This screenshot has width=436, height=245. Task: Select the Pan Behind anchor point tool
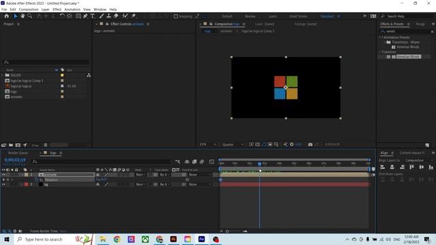point(69,16)
